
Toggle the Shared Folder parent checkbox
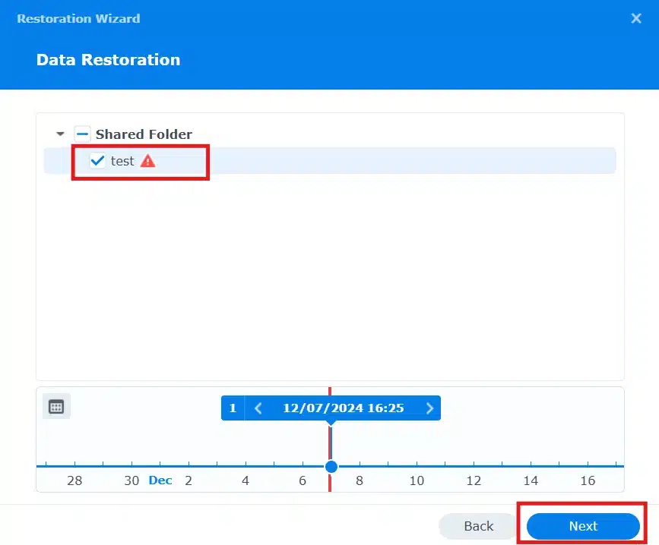(82, 133)
